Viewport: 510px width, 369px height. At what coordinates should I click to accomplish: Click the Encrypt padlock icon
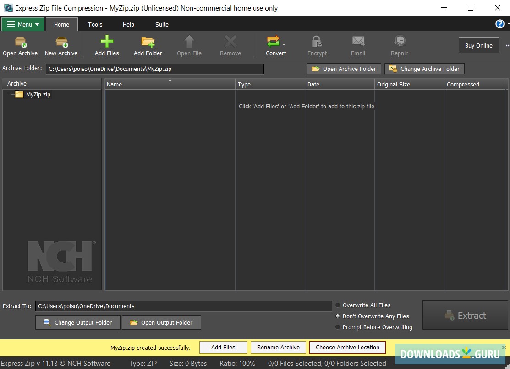[317, 42]
